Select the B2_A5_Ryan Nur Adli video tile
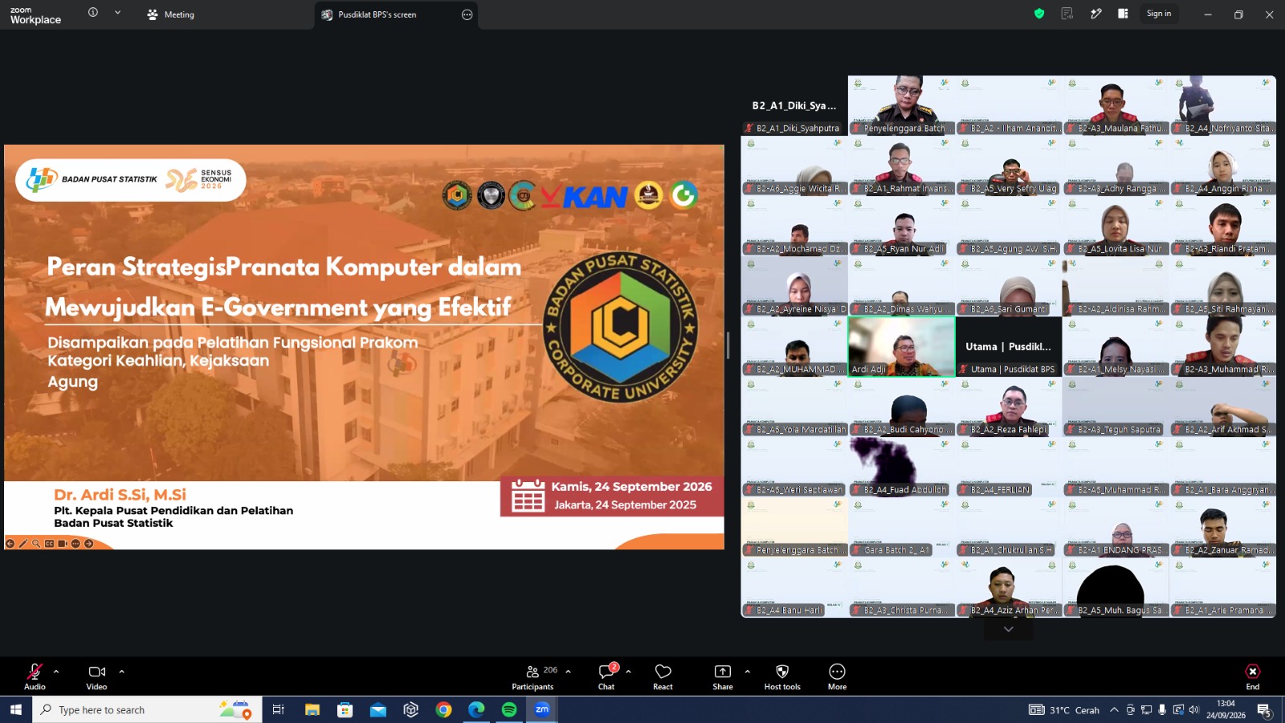 [x=902, y=226]
